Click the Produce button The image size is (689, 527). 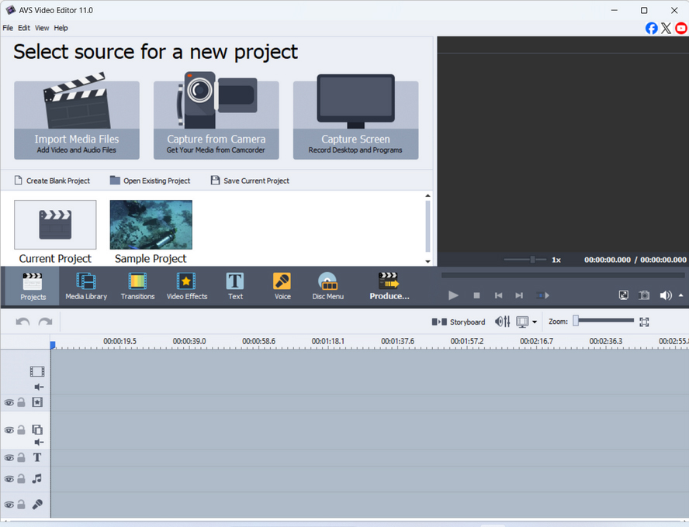click(389, 286)
